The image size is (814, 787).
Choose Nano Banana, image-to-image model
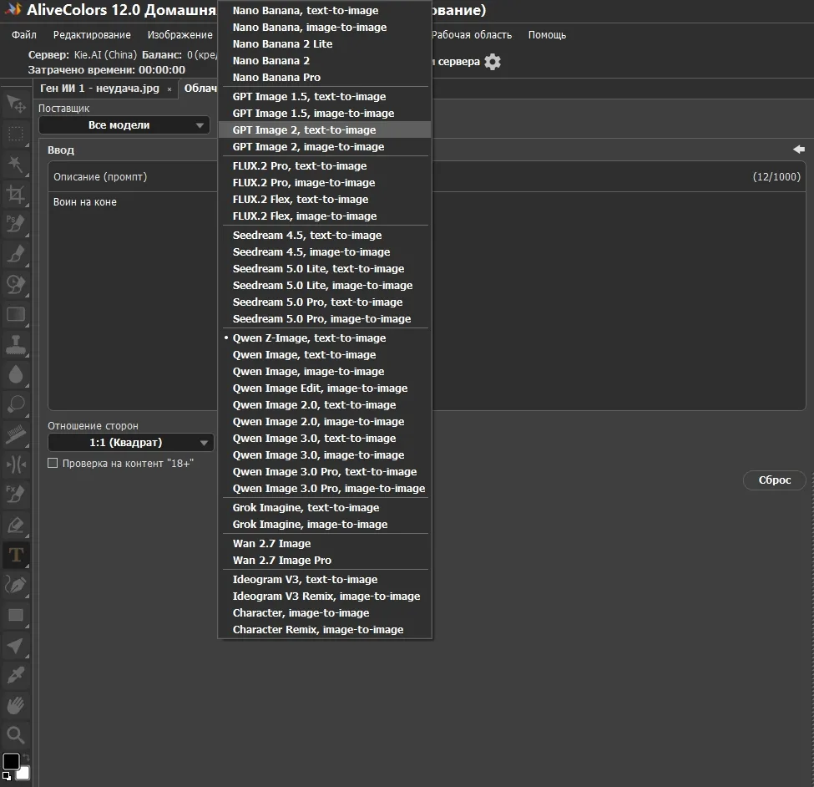(x=325, y=27)
